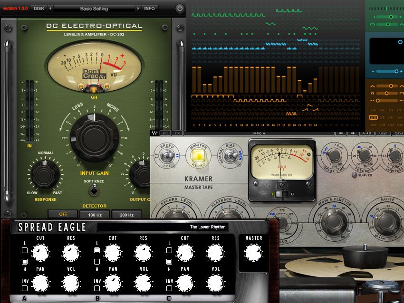Select the 200 Hz detector button

[x=126, y=215]
